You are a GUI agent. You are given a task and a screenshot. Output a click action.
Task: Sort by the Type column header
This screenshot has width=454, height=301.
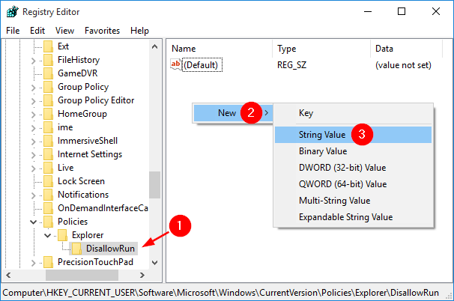point(287,49)
